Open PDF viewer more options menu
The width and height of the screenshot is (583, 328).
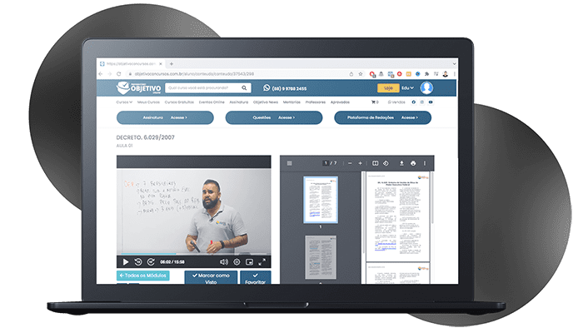[x=425, y=163]
